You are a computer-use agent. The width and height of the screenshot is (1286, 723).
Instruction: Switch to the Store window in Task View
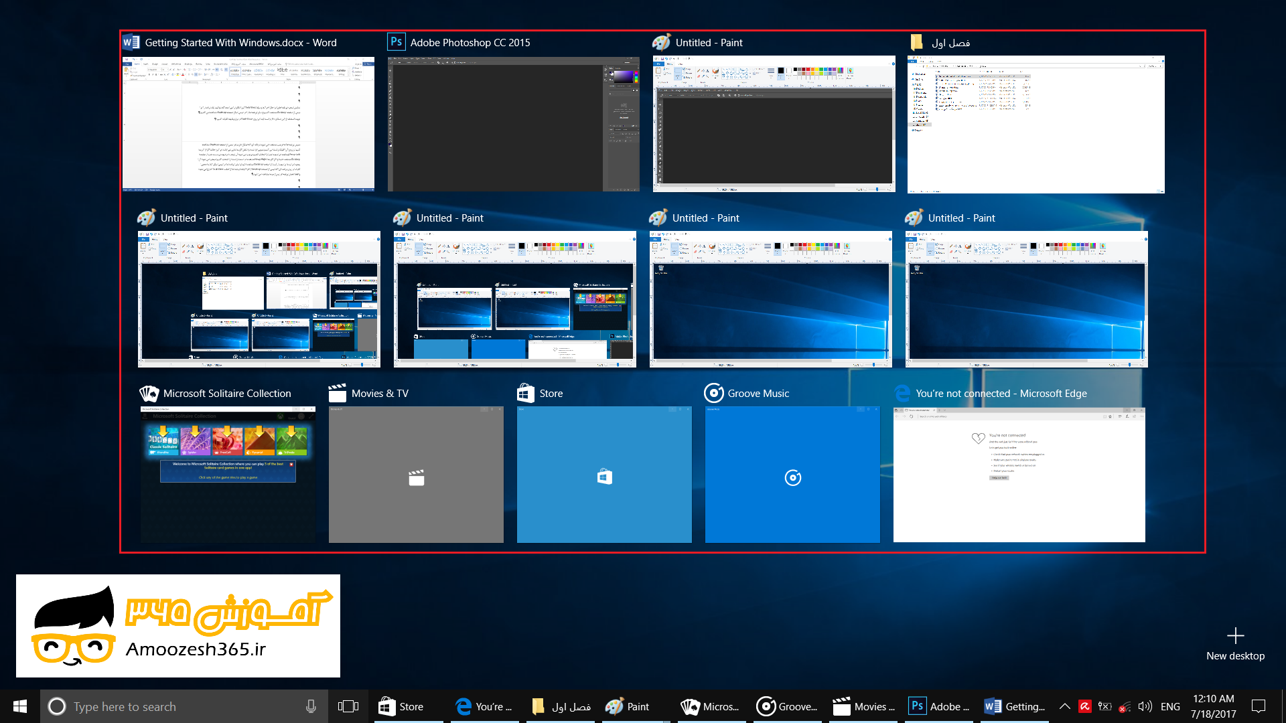(604, 475)
